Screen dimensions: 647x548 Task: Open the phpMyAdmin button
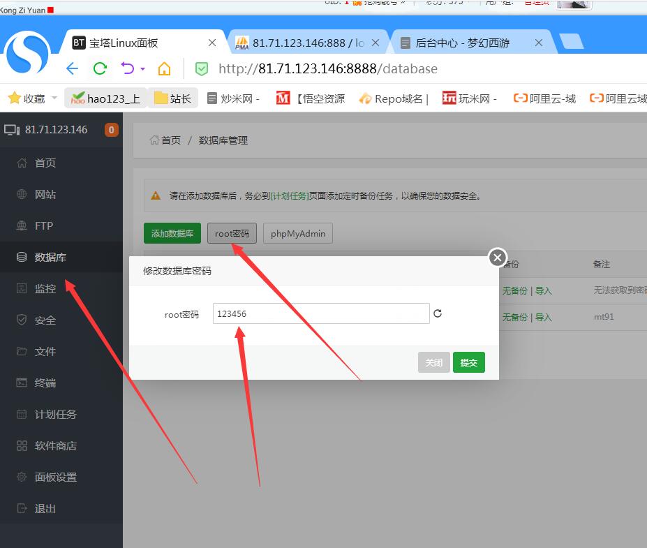coord(298,233)
